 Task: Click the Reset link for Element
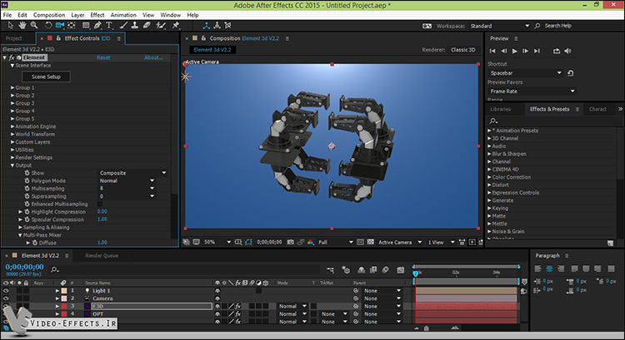103,57
